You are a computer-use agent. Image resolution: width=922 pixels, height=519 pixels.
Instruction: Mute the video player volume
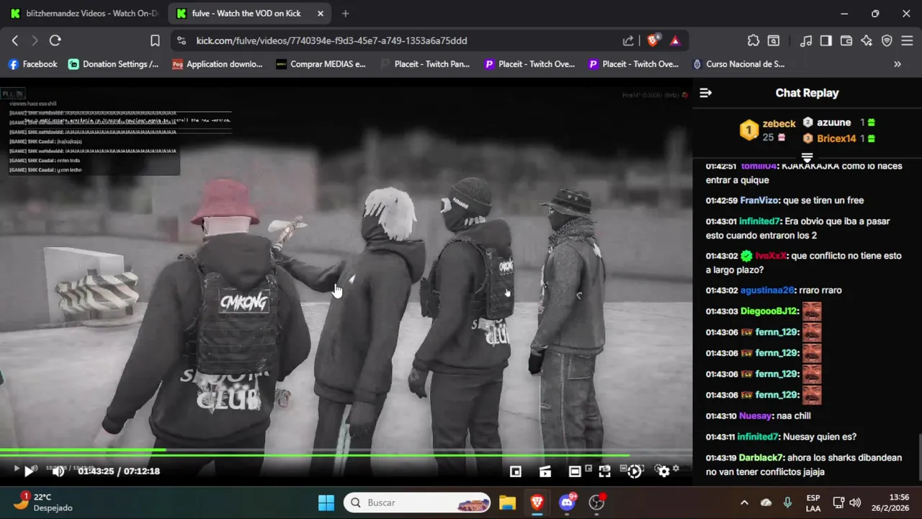point(58,471)
